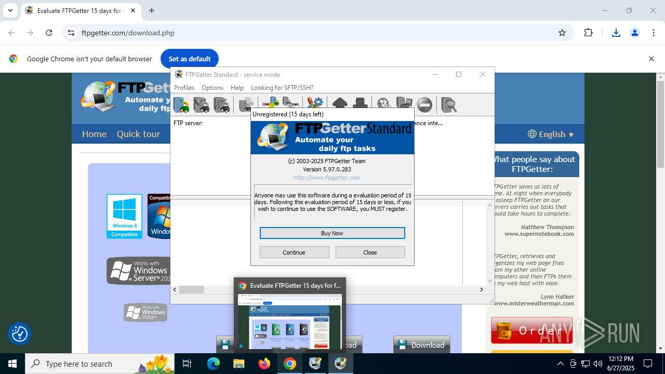Click the rightmost Download button on webpage
665x374 pixels.
click(422, 345)
